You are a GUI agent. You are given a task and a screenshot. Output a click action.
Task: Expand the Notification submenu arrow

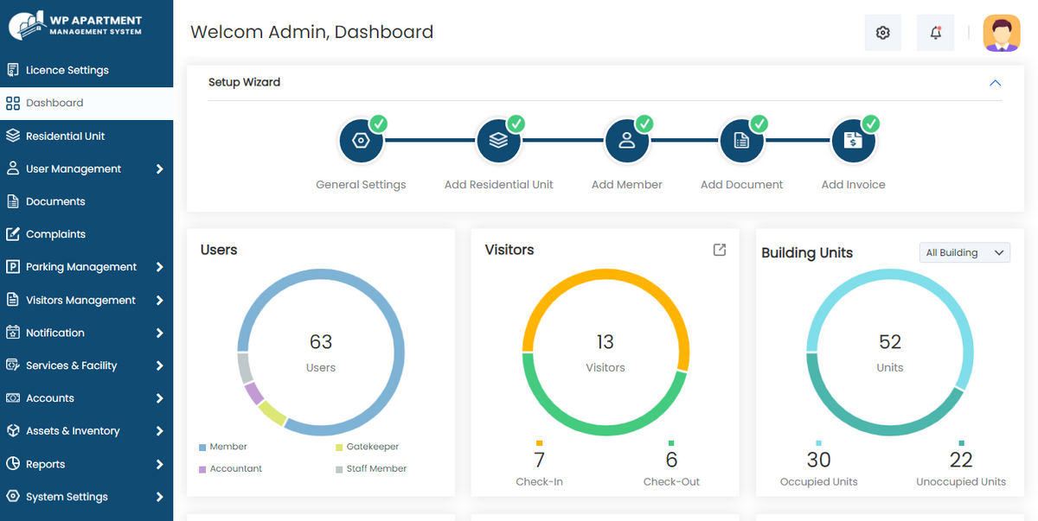[160, 333]
